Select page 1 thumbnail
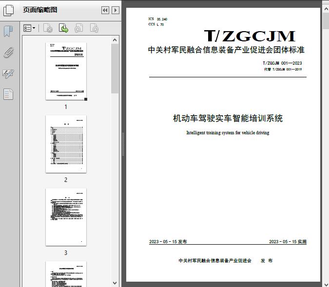Viewport: 329px width, 287px height. pos(66,71)
